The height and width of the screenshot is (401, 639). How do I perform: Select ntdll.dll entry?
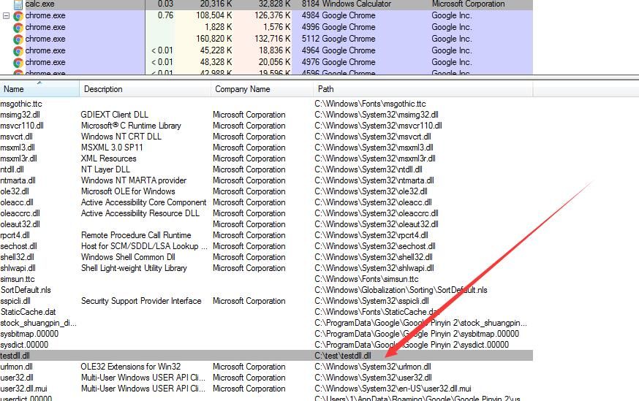[x=12, y=169]
